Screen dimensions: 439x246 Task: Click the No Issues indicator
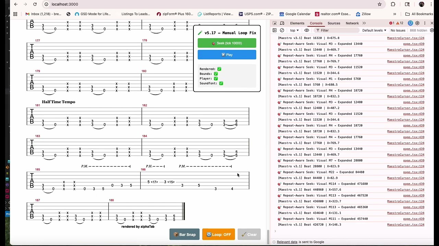click(398, 30)
